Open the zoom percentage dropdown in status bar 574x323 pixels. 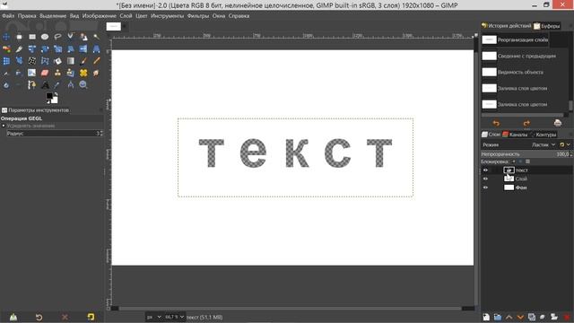tap(174, 317)
